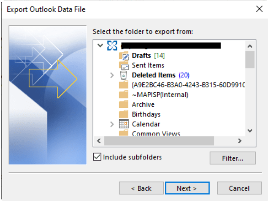This screenshot has width=268, height=201.
Task: Toggle the Include subfolders checkbox
Action: pyautogui.click(x=97, y=157)
